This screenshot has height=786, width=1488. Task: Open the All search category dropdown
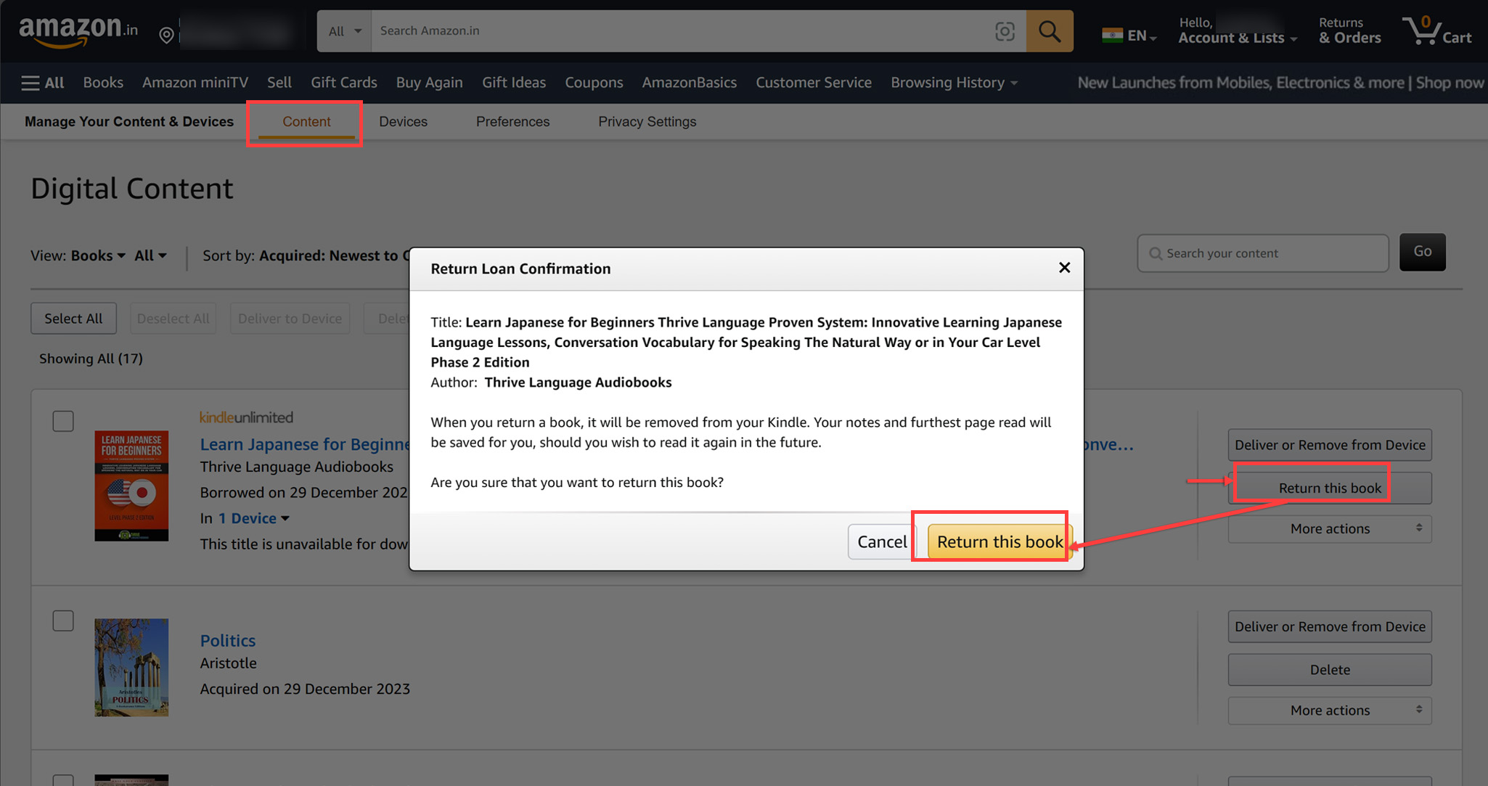tap(344, 31)
